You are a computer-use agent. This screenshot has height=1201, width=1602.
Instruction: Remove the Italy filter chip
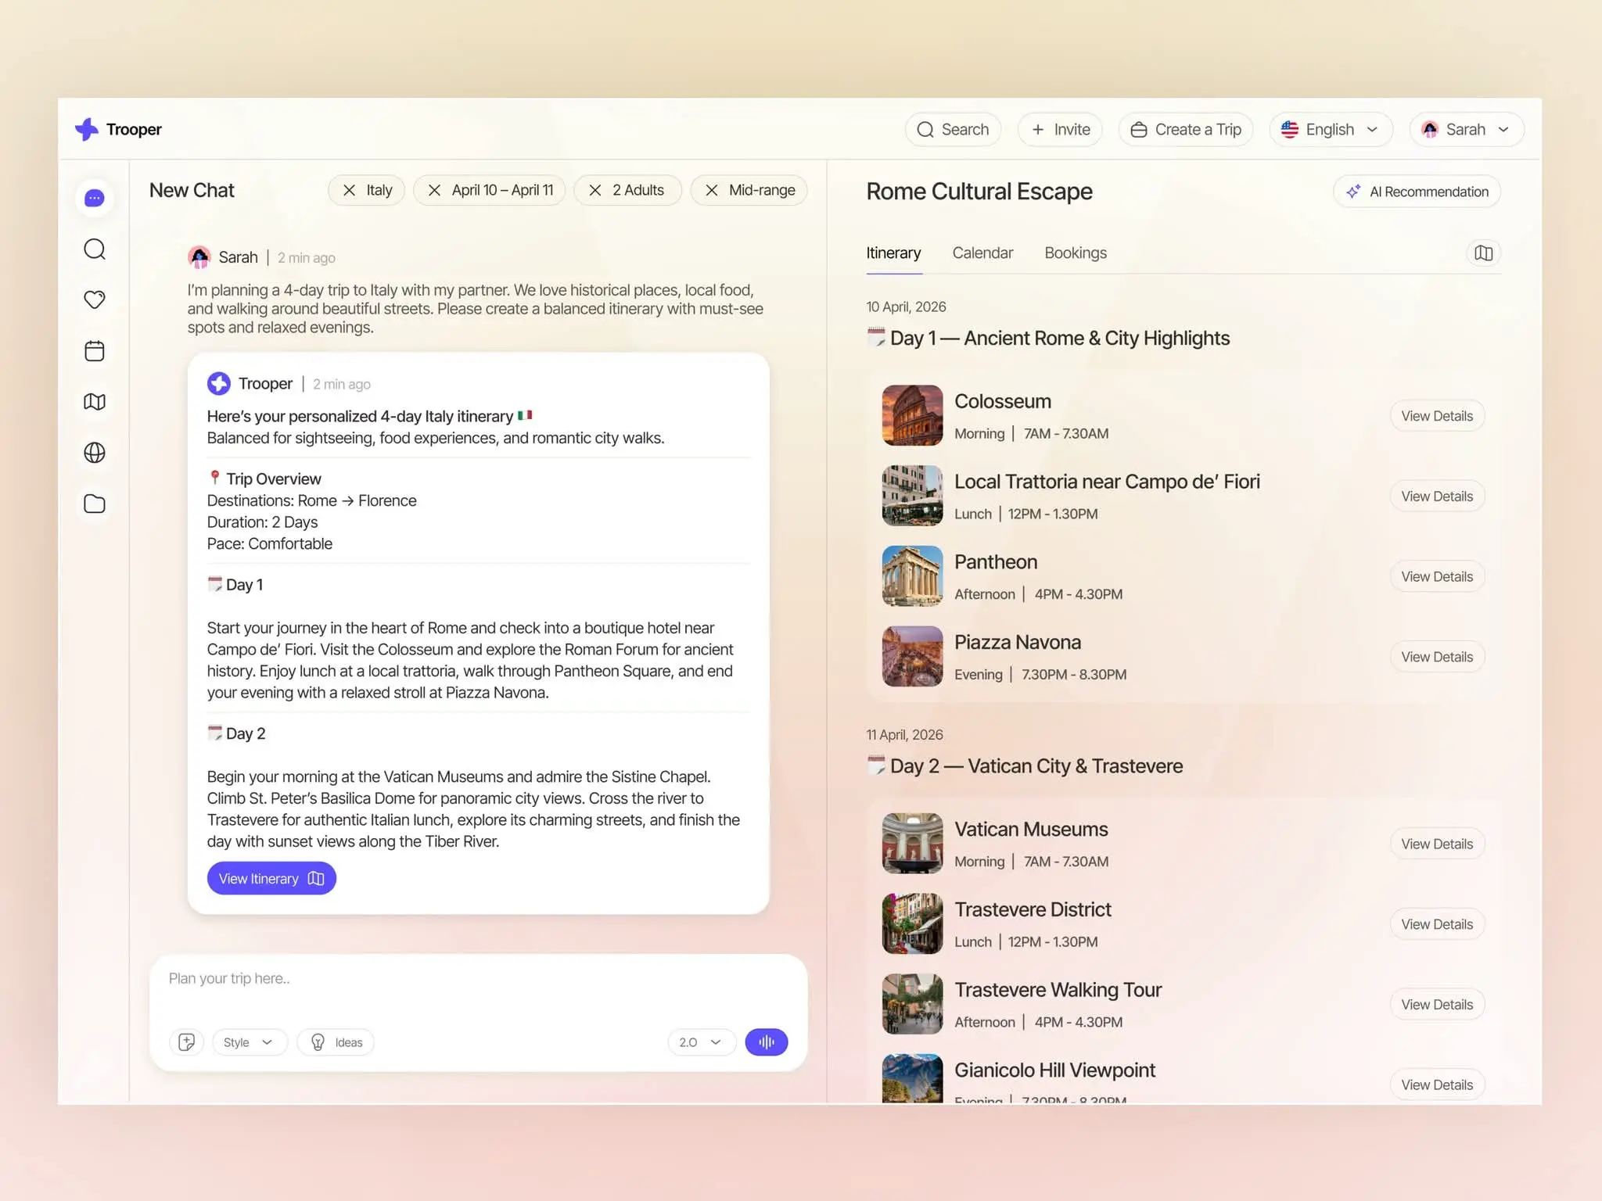point(350,190)
